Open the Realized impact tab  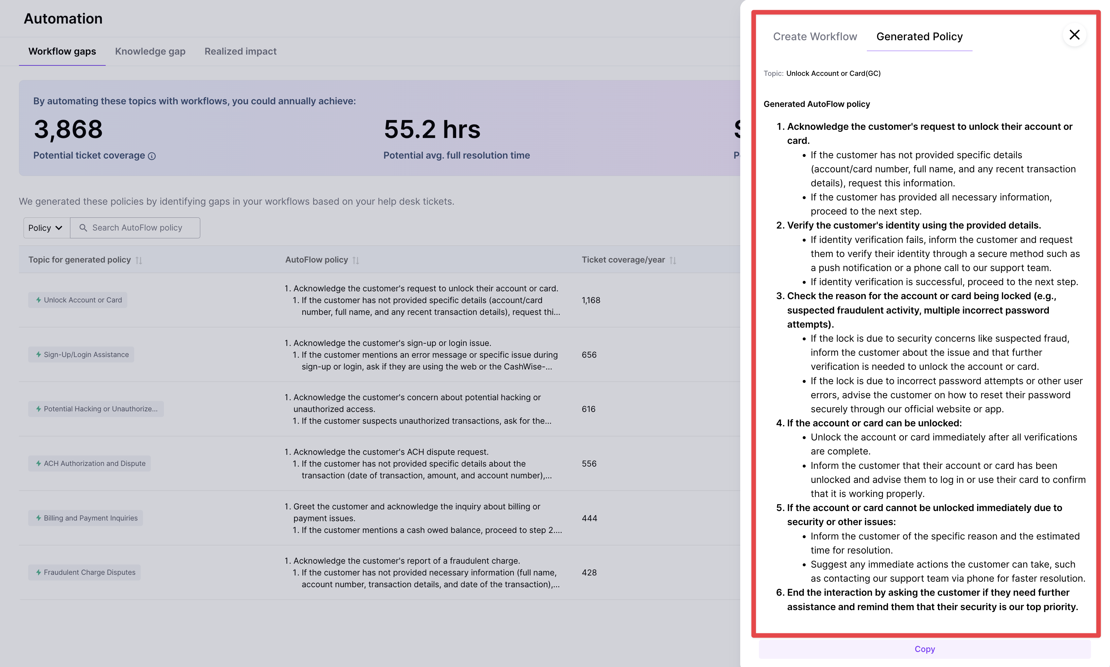(x=241, y=51)
